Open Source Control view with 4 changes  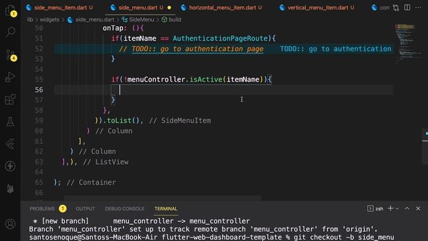[x=10, y=55]
